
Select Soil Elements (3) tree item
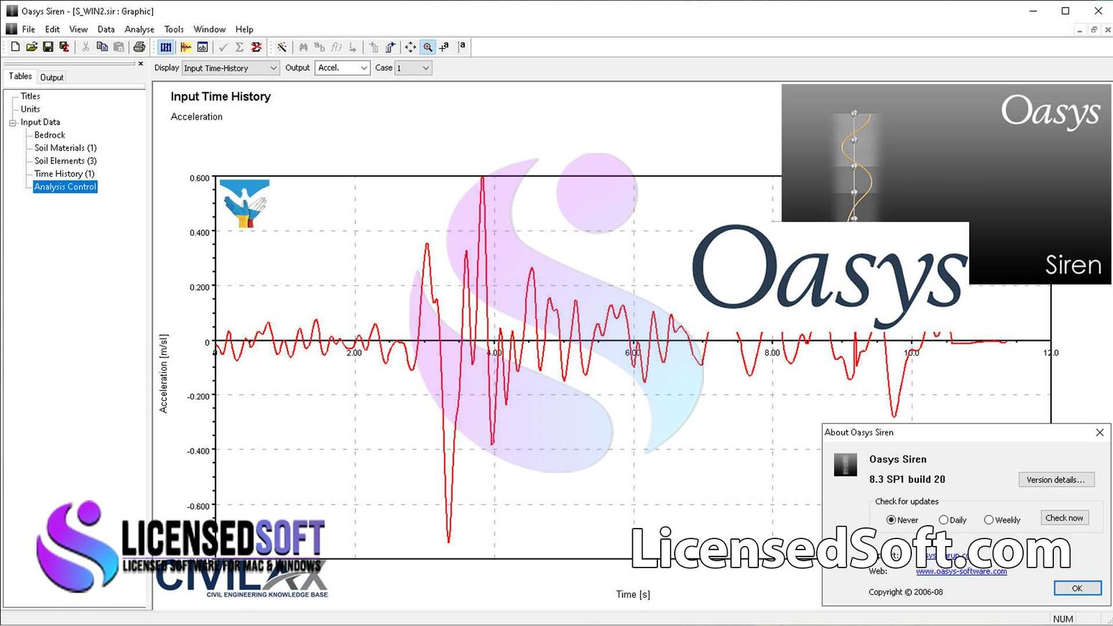click(x=65, y=161)
